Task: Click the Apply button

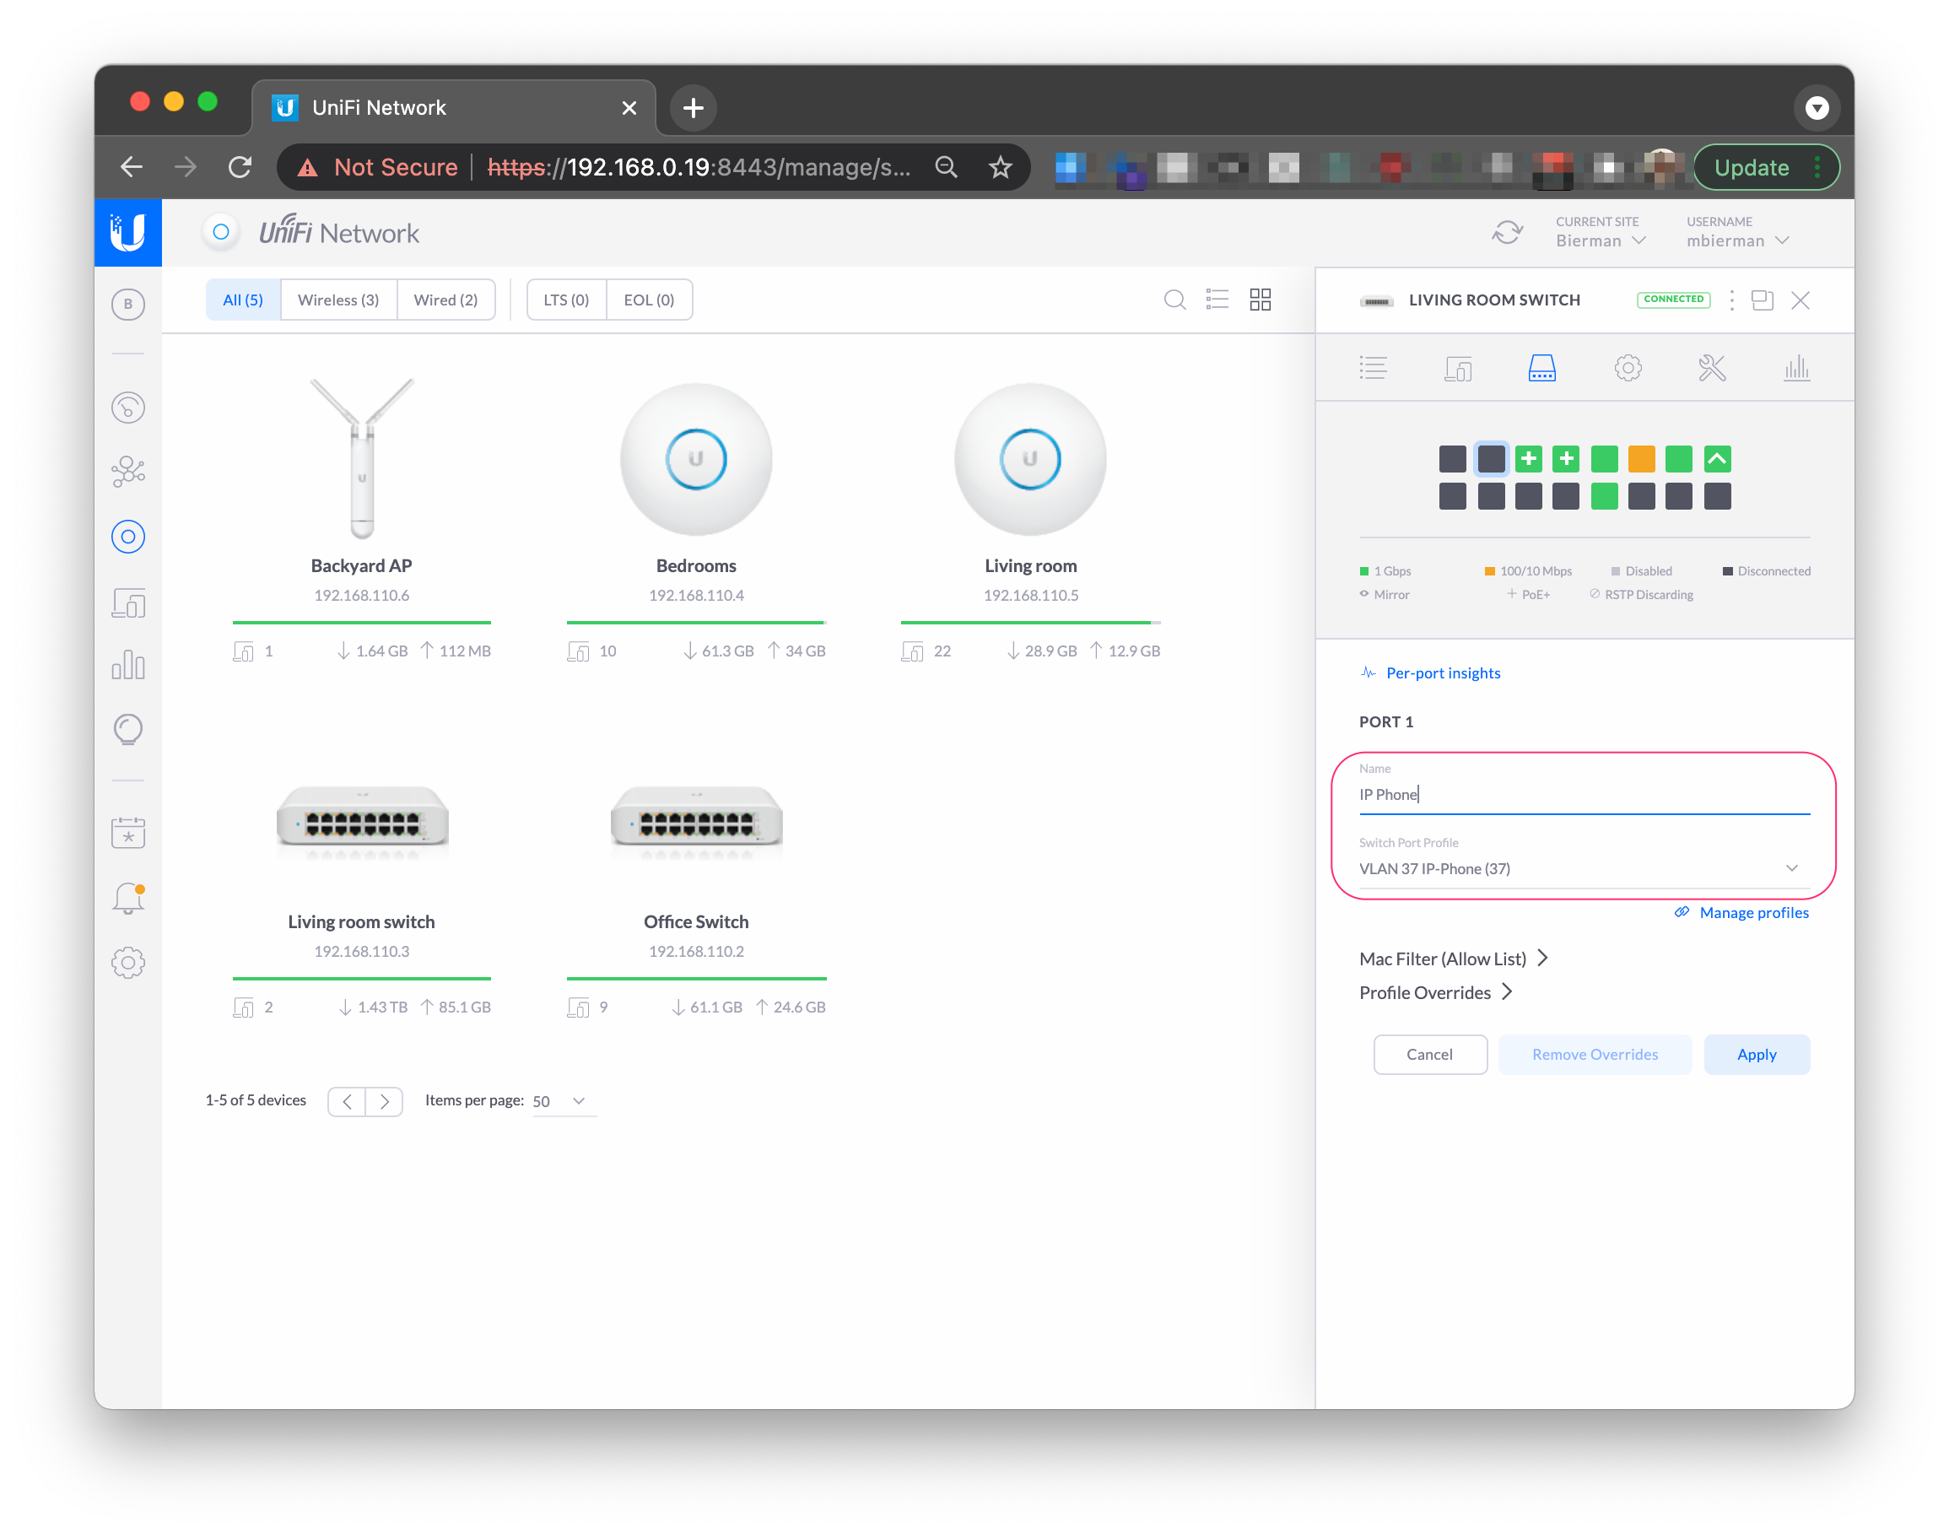Action: click(x=1756, y=1055)
